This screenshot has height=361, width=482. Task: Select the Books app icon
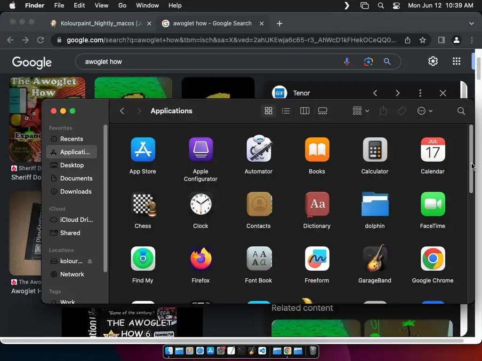[x=317, y=149]
